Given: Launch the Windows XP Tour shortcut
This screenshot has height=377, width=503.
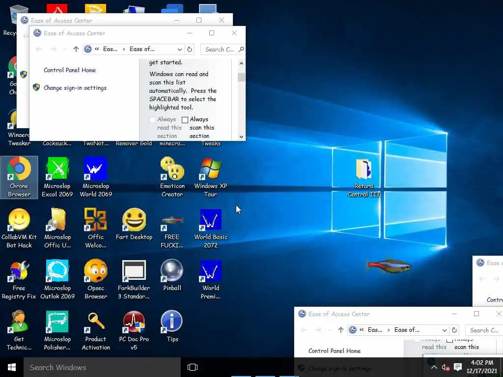Looking at the screenshot, I should click(210, 177).
